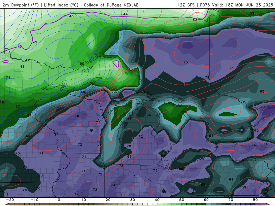
Task: Click the "-20" colorbar scale label
Action: tap(10, 200)
